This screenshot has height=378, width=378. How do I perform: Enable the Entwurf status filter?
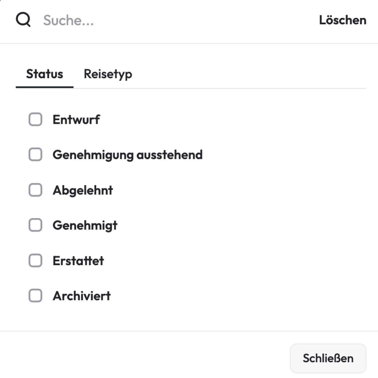click(x=35, y=119)
